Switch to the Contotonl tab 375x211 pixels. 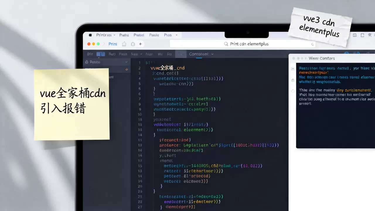pos(199,54)
